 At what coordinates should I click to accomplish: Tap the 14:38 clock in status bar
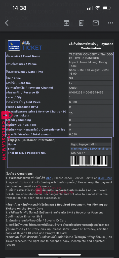19,8
